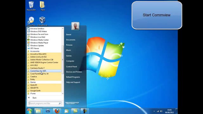This screenshot has height=114, width=203.
Task: Click the user account picture
Action: (75, 26)
